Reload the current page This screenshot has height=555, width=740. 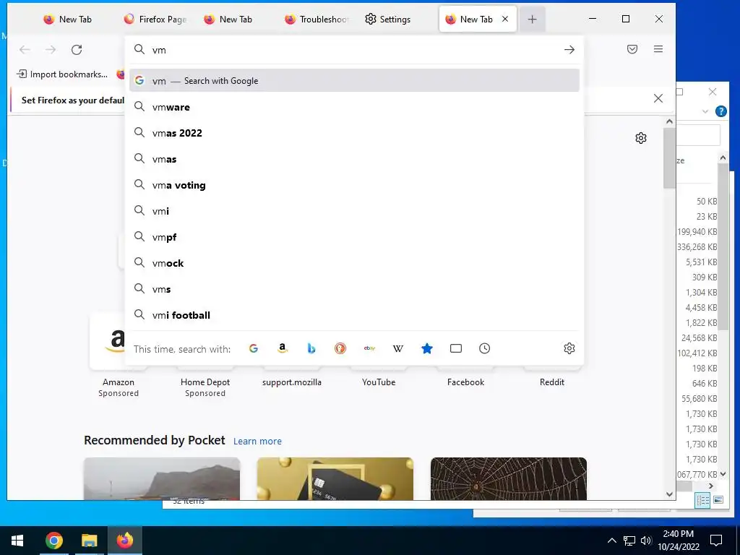pos(77,50)
